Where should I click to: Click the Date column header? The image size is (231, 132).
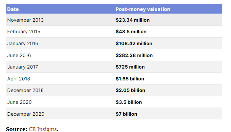(x=13, y=9)
